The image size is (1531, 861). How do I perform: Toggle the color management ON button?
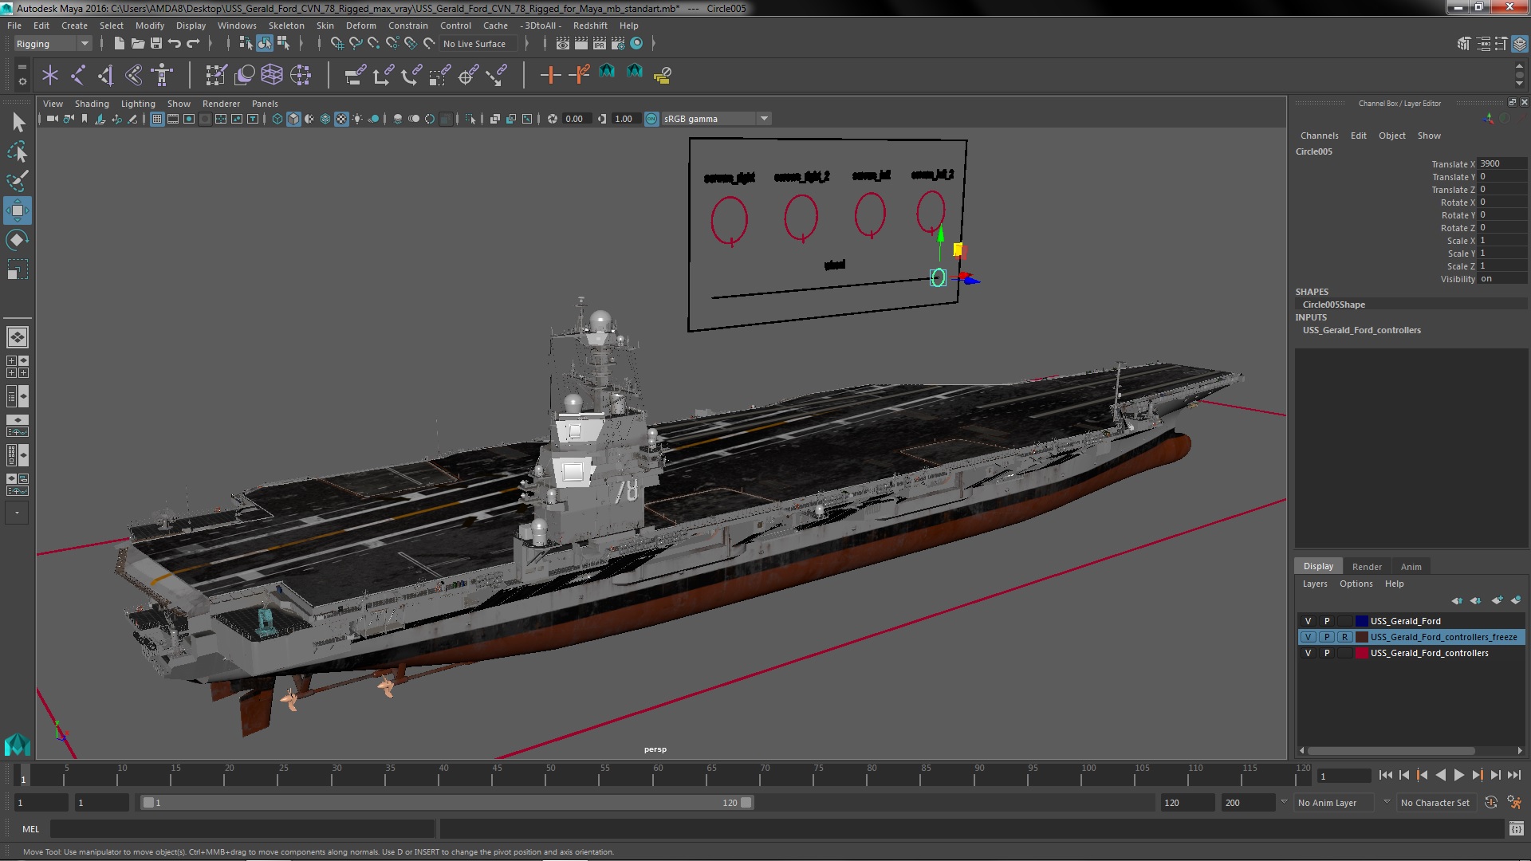[x=651, y=119]
